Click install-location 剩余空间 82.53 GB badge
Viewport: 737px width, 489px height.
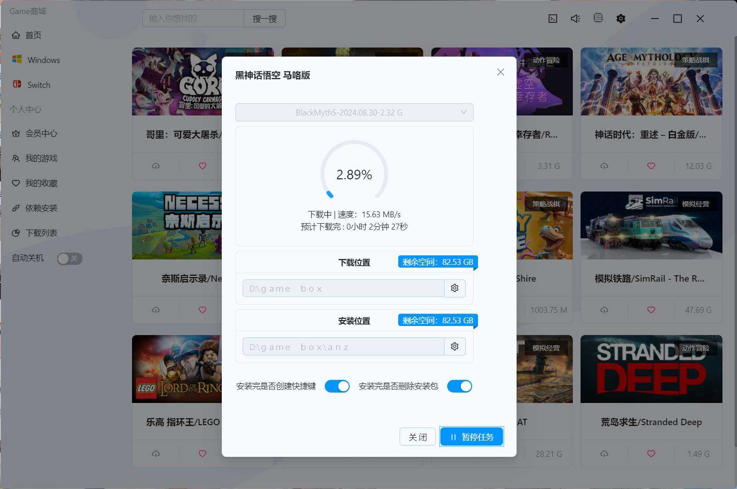(x=438, y=320)
